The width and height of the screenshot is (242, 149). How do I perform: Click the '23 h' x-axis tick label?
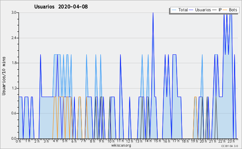coord(231,141)
